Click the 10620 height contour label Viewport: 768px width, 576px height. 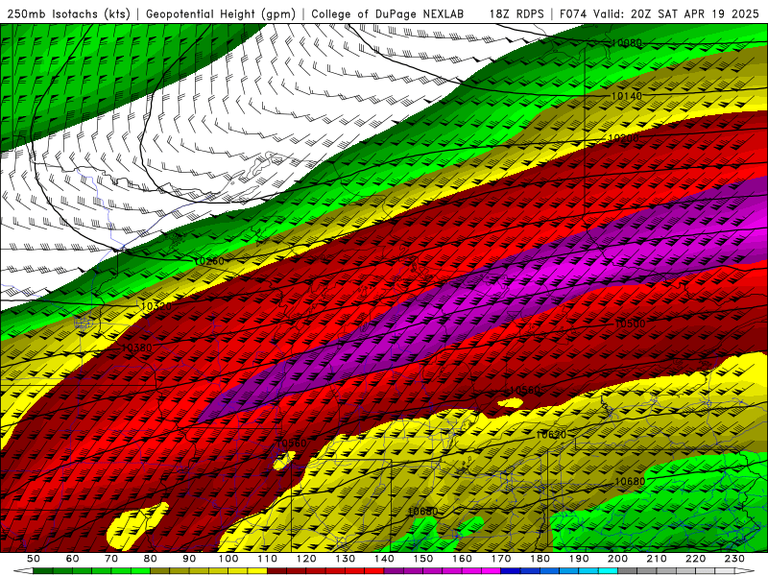551,435
